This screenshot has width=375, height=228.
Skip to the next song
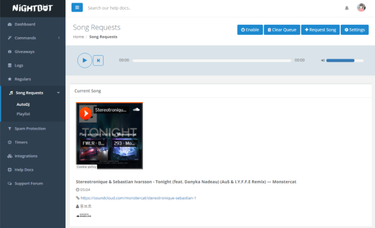pos(98,61)
